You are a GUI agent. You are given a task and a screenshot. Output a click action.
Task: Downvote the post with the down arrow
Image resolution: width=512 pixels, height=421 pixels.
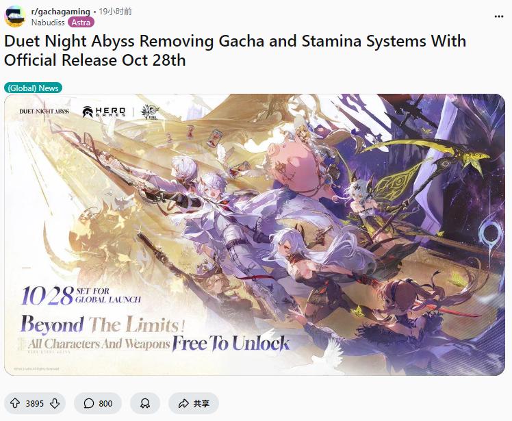click(x=55, y=403)
